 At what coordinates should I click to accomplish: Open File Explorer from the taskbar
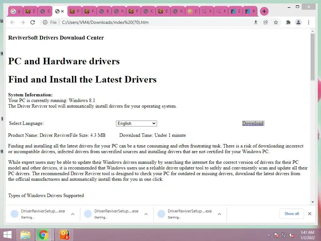coord(25,235)
